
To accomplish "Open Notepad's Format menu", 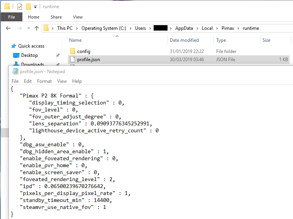I will [x=44, y=81].
